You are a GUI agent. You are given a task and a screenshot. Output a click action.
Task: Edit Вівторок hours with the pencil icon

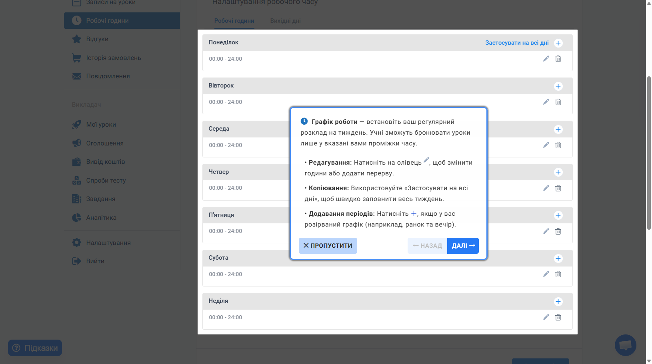[x=546, y=102]
